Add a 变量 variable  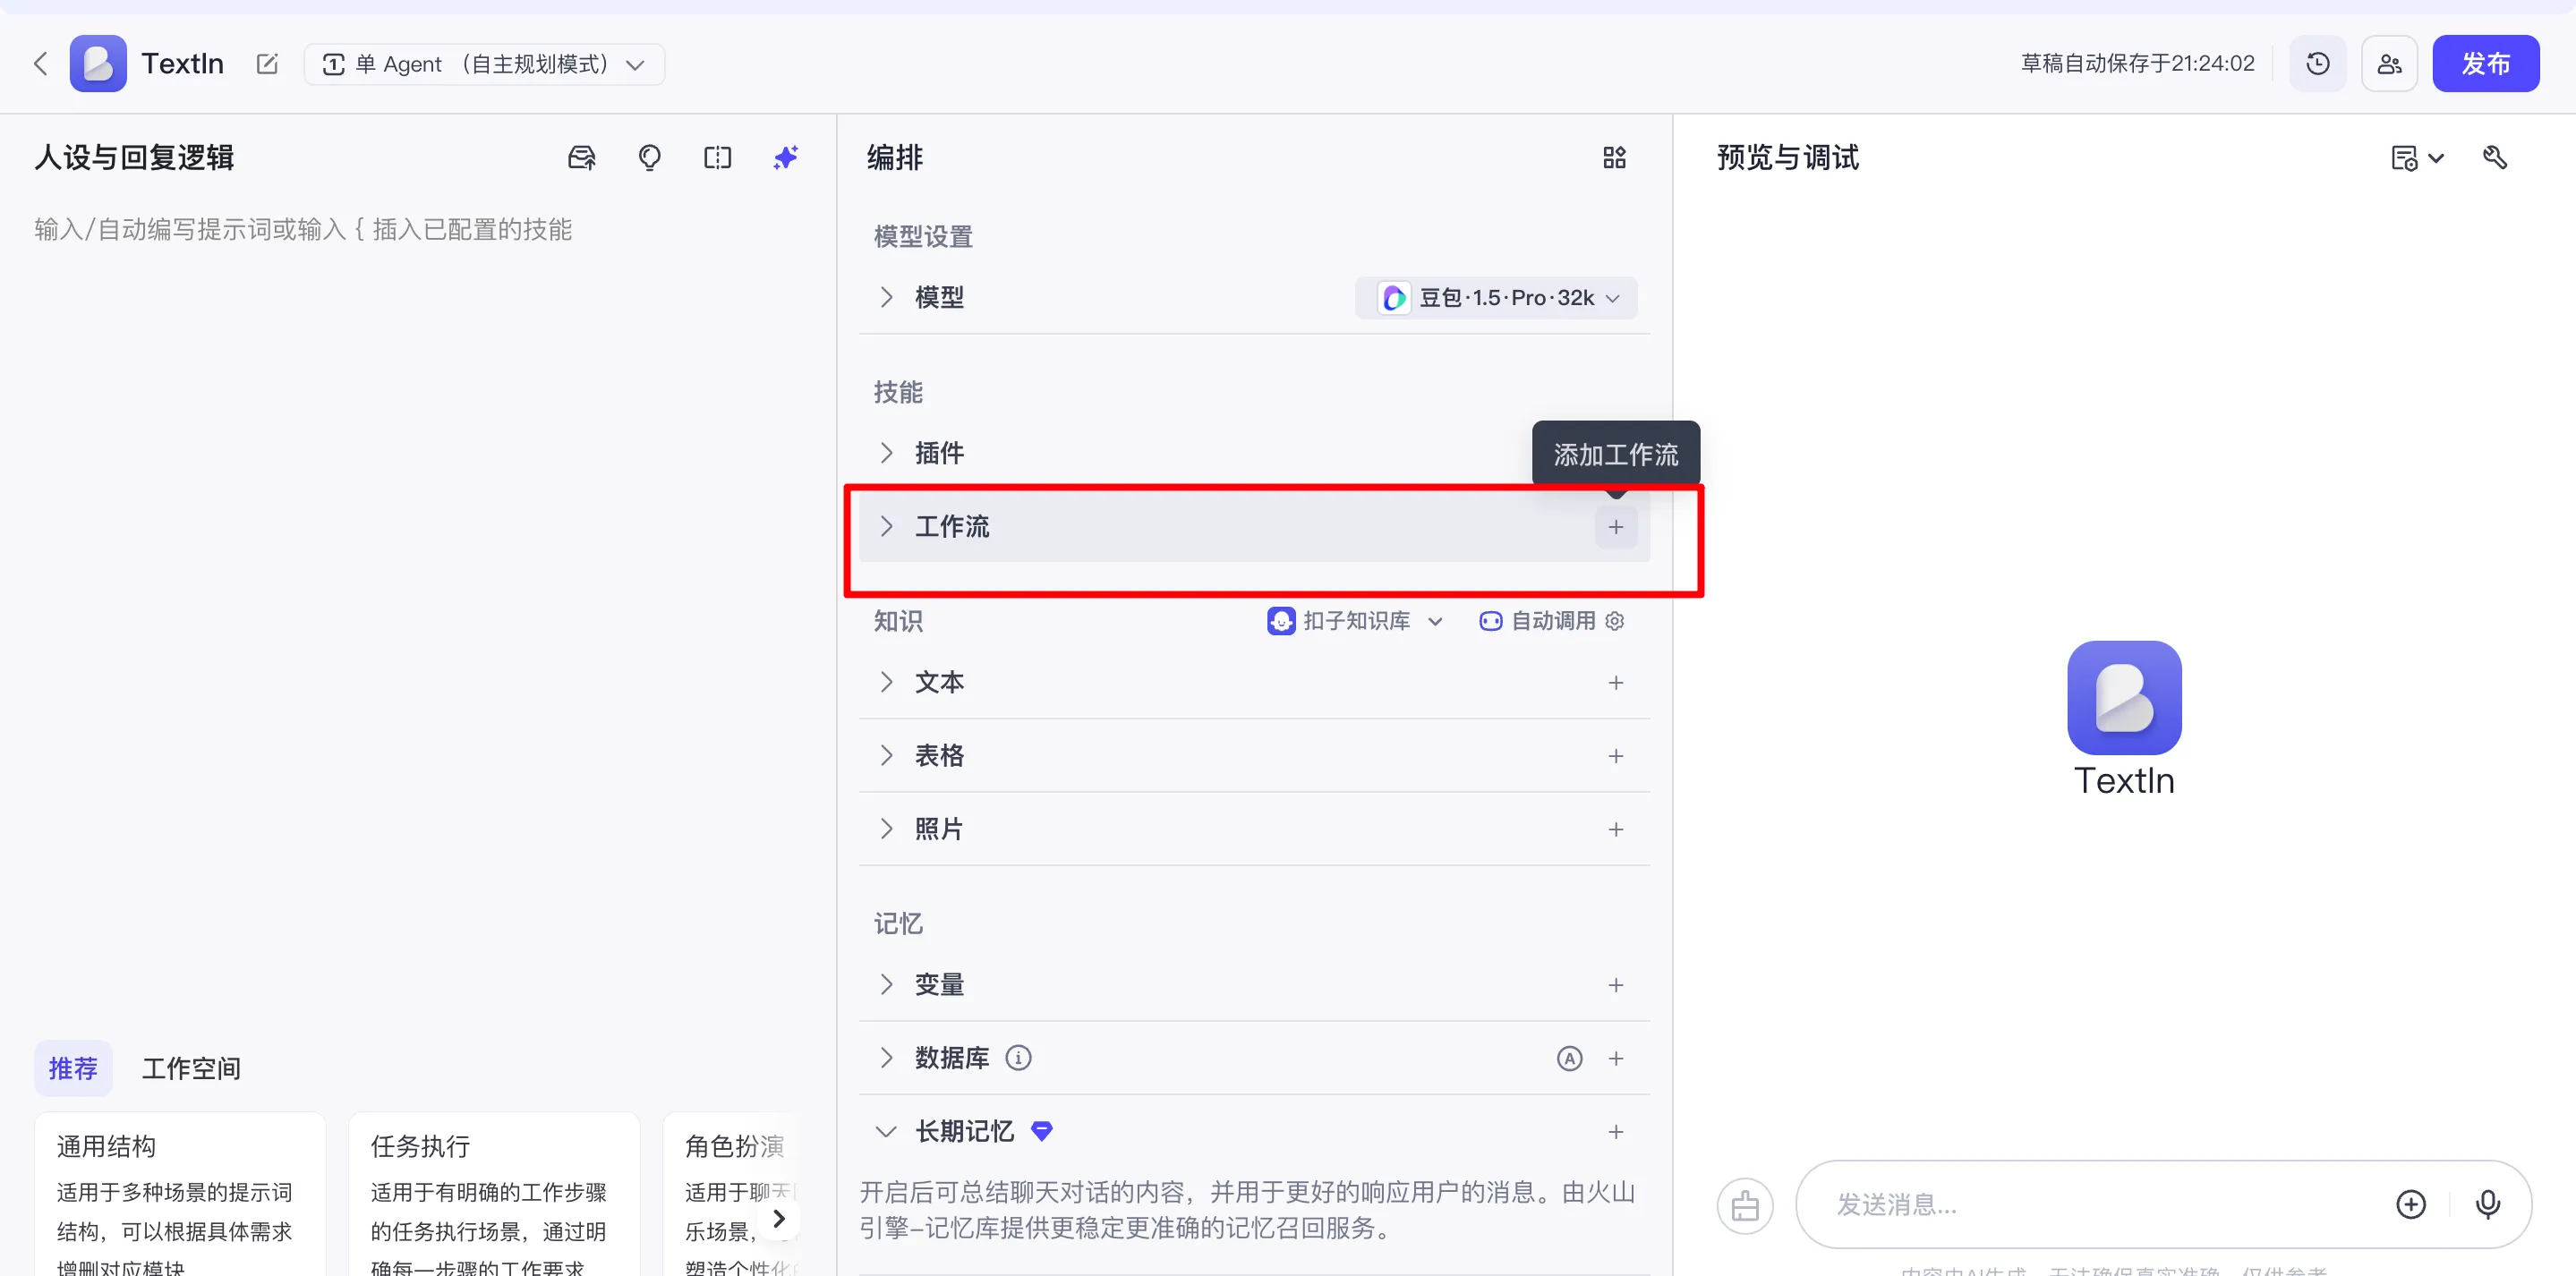1616,986
